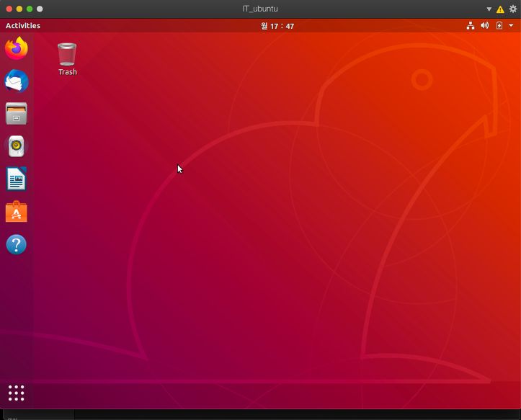Open the Activities overview

[x=23, y=26]
